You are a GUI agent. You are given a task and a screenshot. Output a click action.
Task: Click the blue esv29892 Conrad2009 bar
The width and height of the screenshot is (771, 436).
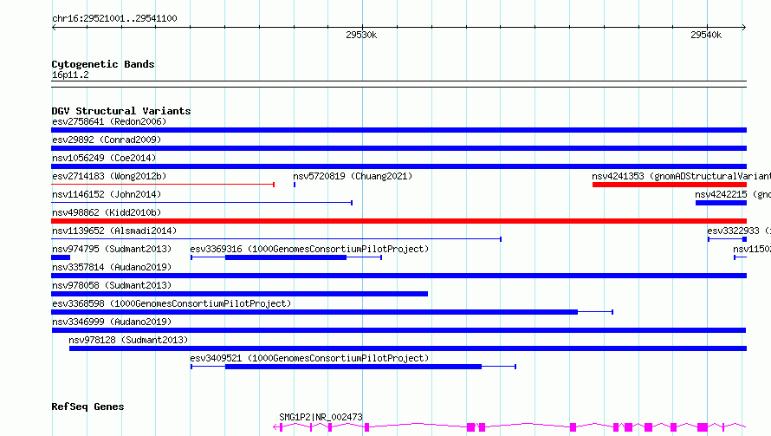point(398,148)
